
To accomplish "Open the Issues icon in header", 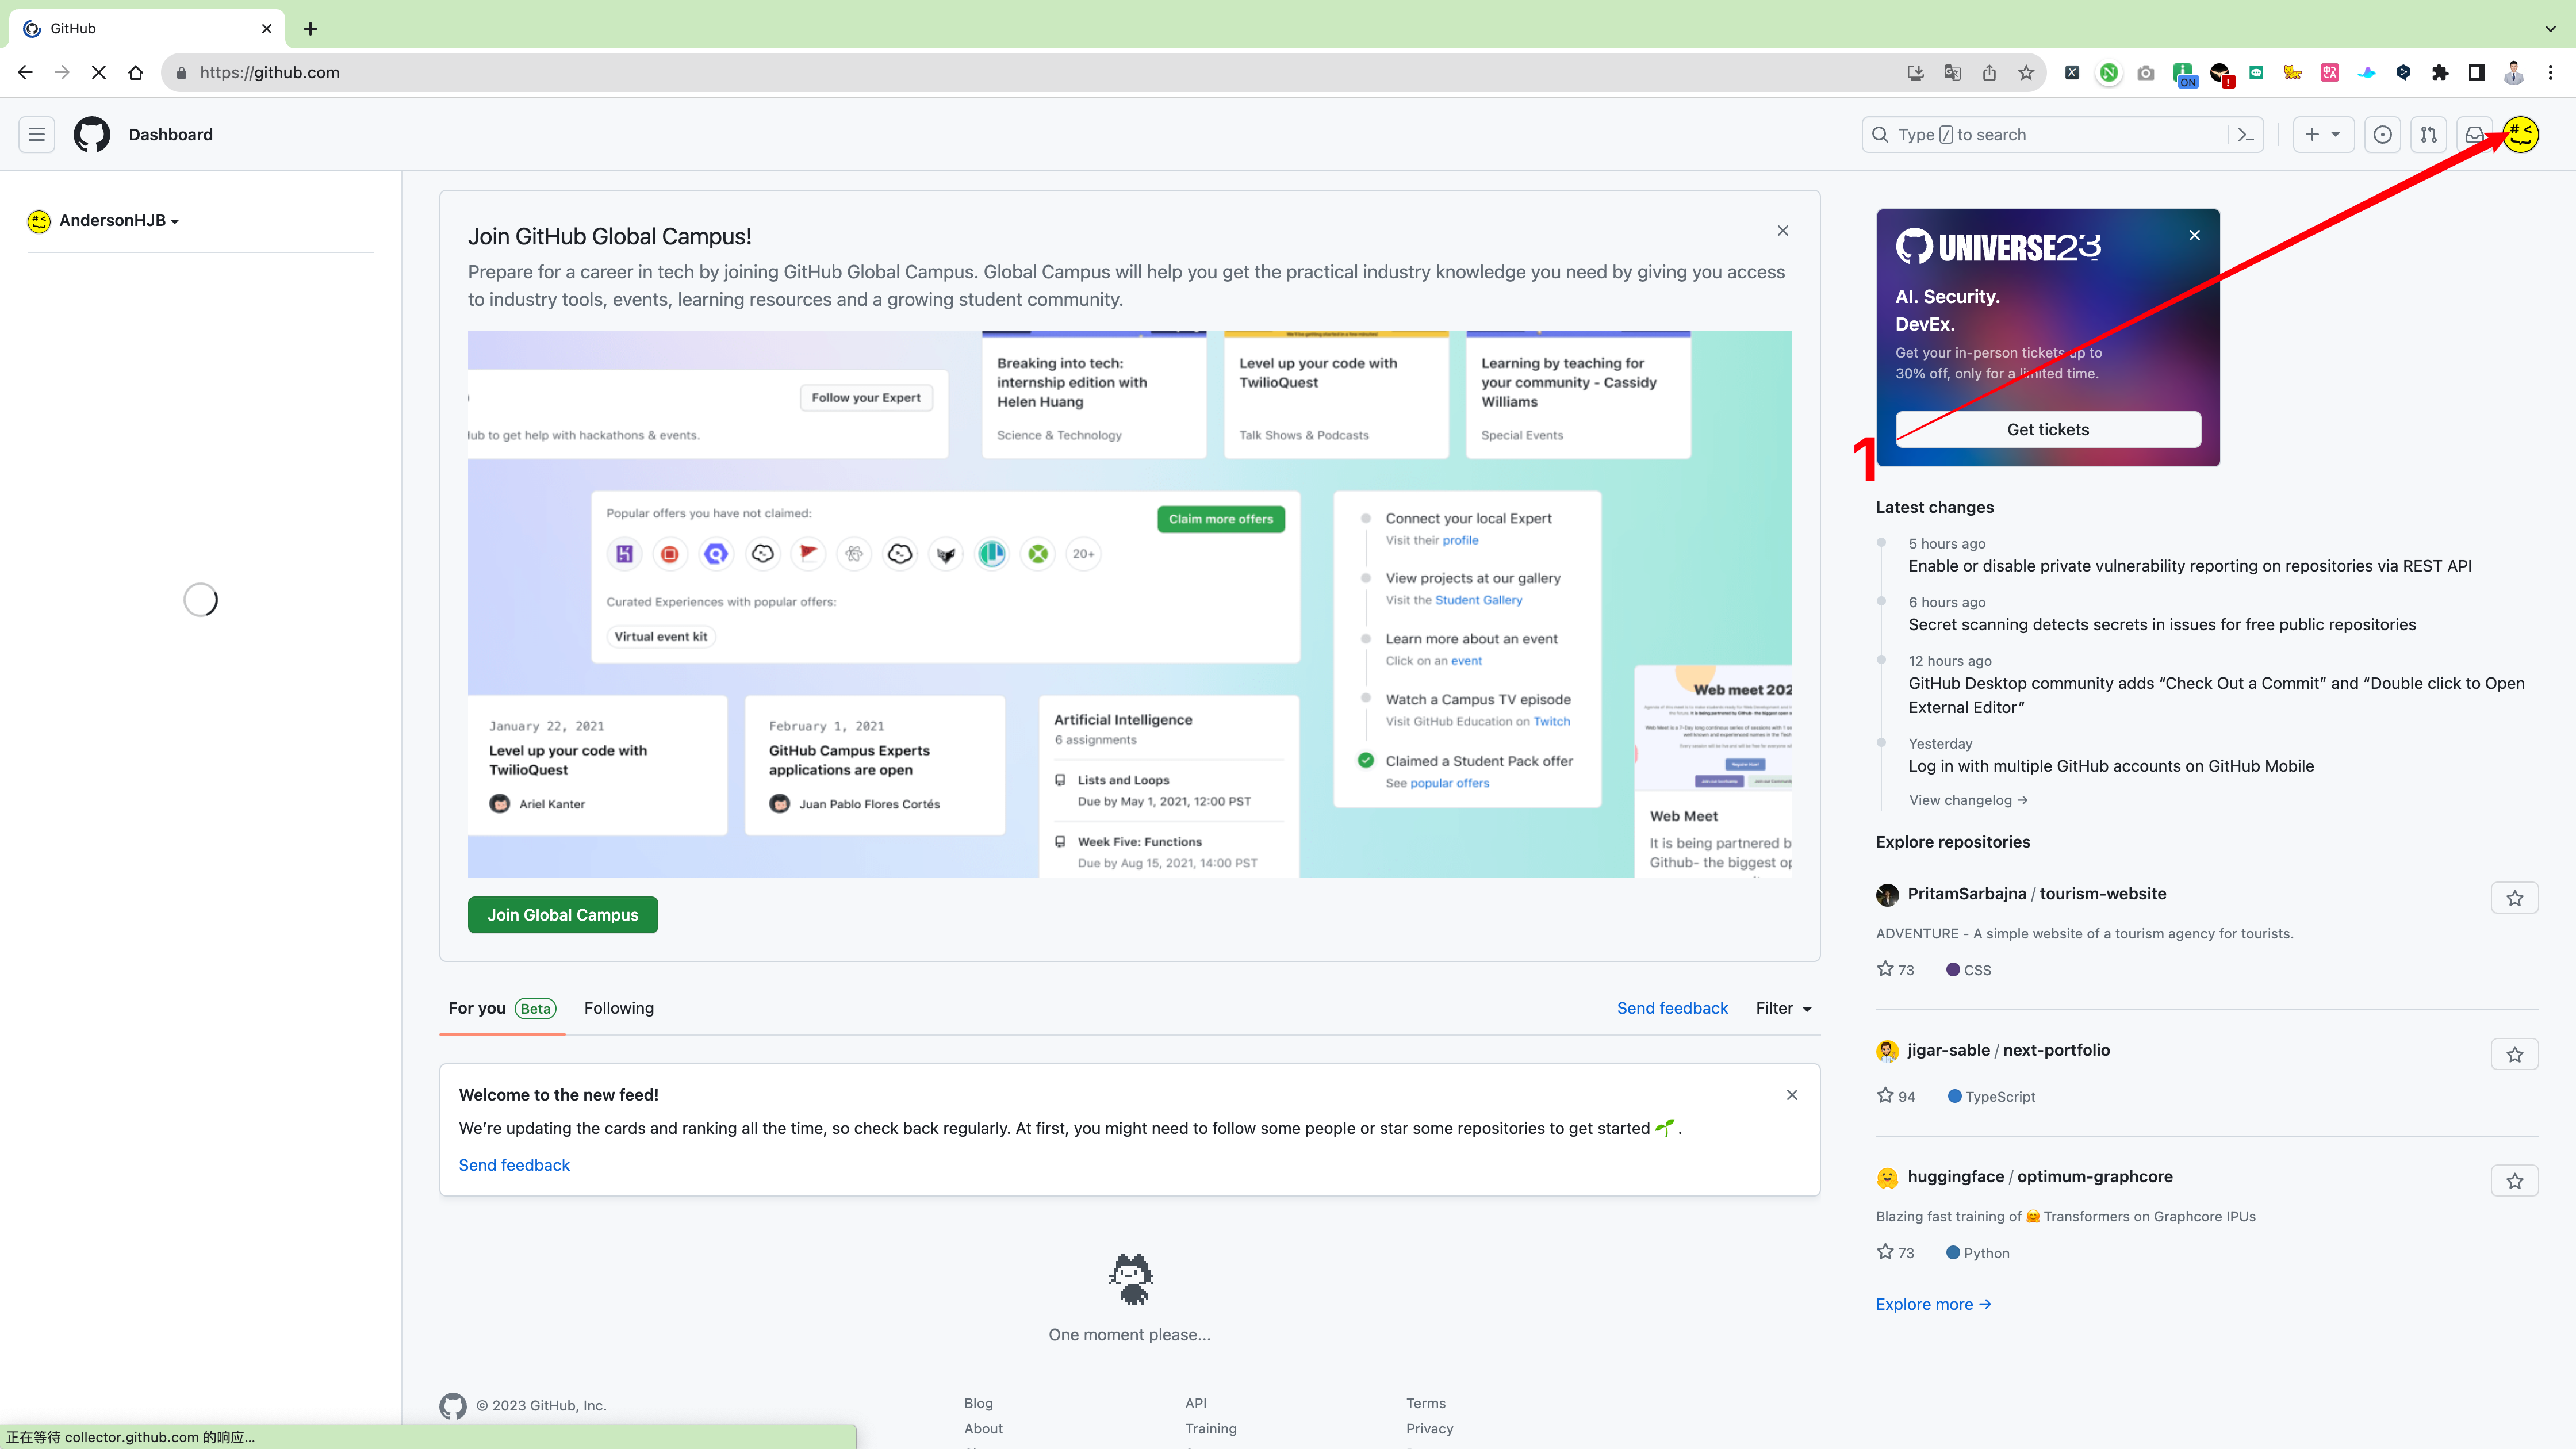I will tap(2383, 134).
